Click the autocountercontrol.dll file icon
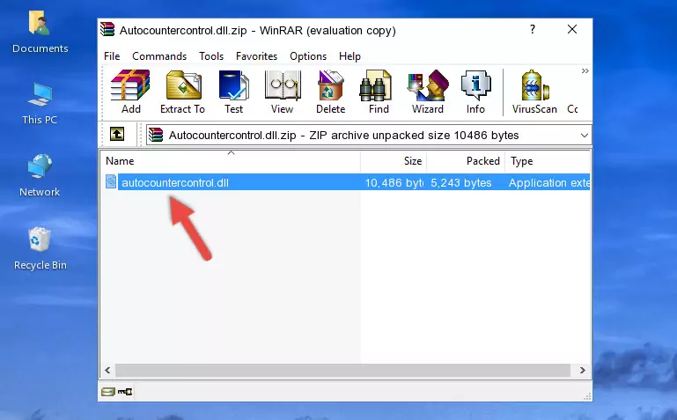This screenshot has height=420, width=677. [x=111, y=181]
